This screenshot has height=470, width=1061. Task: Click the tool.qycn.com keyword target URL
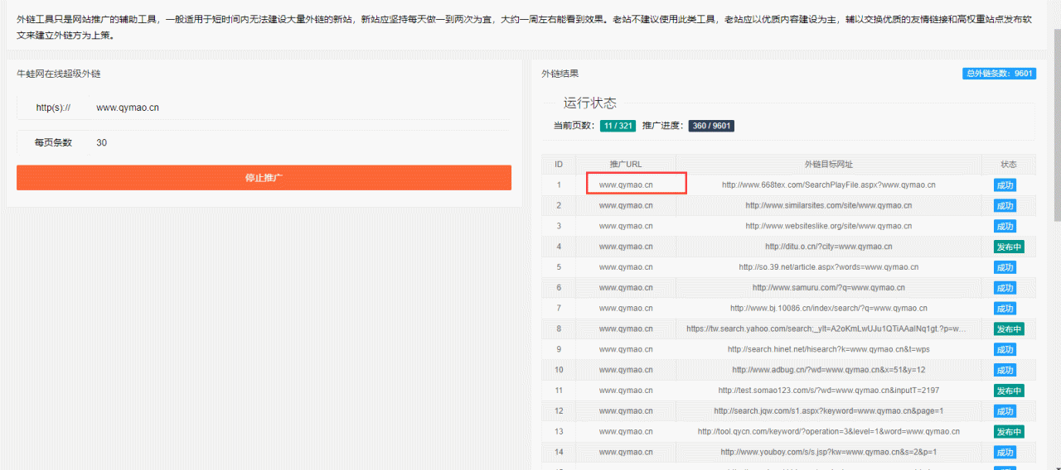click(x=828, y=432)
